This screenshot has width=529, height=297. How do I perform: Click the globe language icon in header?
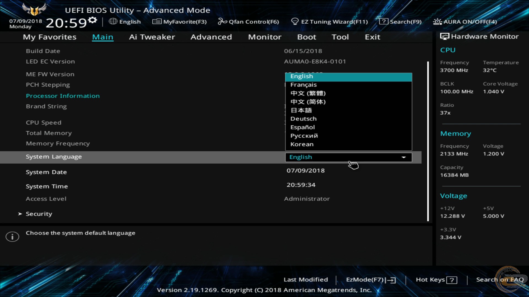tap(113, 21)
